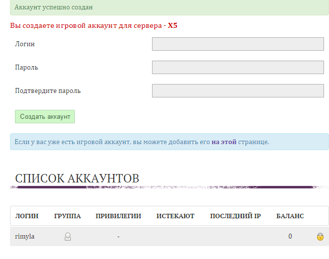
Task: Click the Пароль field label
Action: [26, 68]
